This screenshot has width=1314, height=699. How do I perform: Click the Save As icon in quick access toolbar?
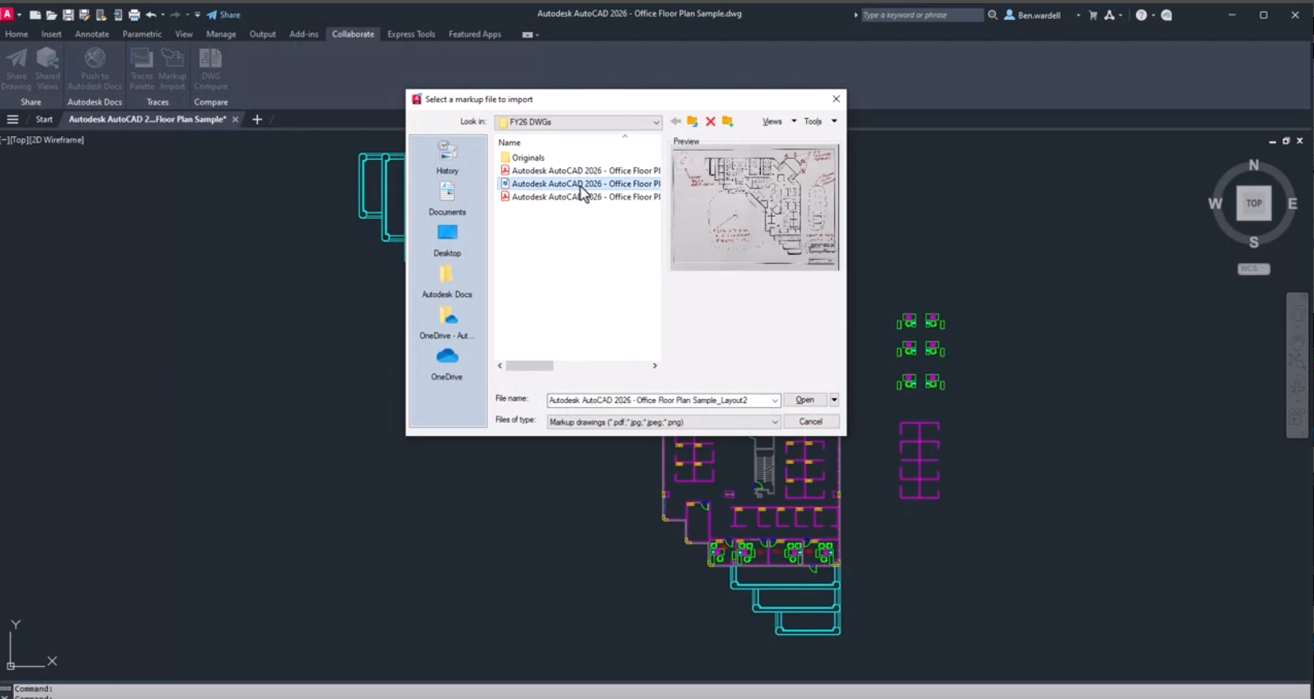pos(84,15)
